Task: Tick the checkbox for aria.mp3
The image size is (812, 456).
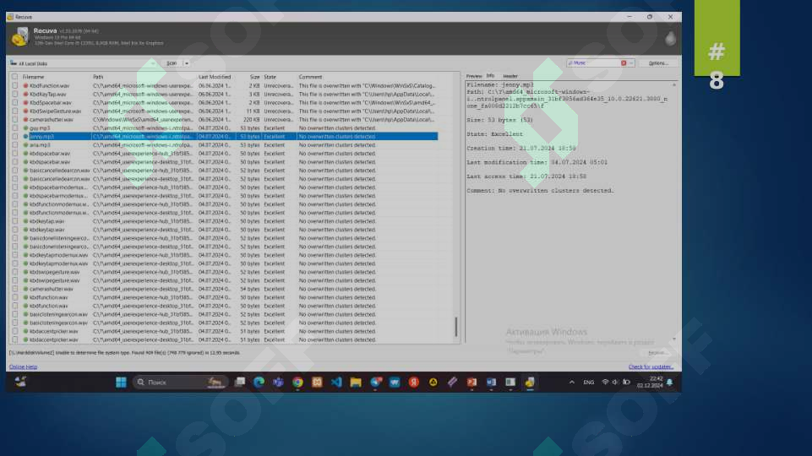Action: 15,145
